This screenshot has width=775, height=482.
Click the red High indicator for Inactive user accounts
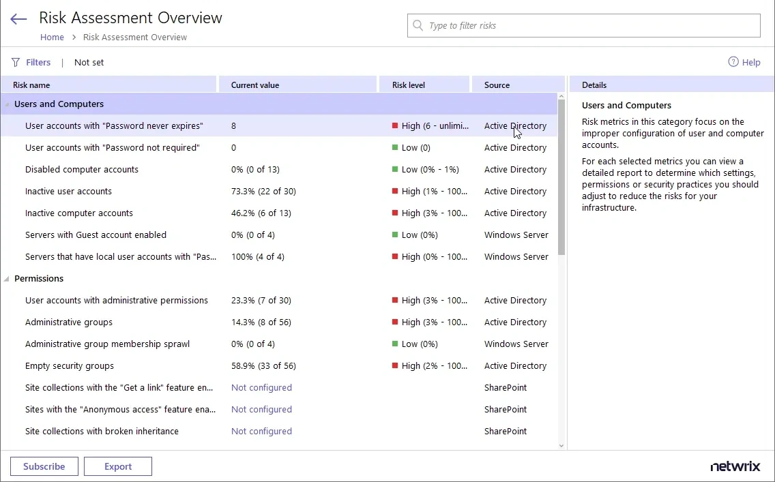point(395,192)
